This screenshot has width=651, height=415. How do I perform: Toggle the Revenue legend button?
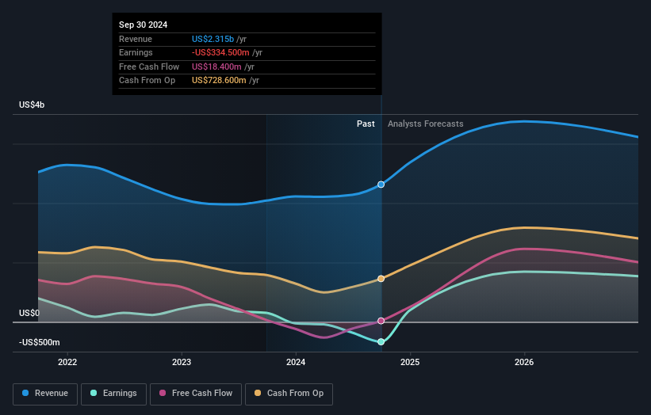(x=45, y=394)
